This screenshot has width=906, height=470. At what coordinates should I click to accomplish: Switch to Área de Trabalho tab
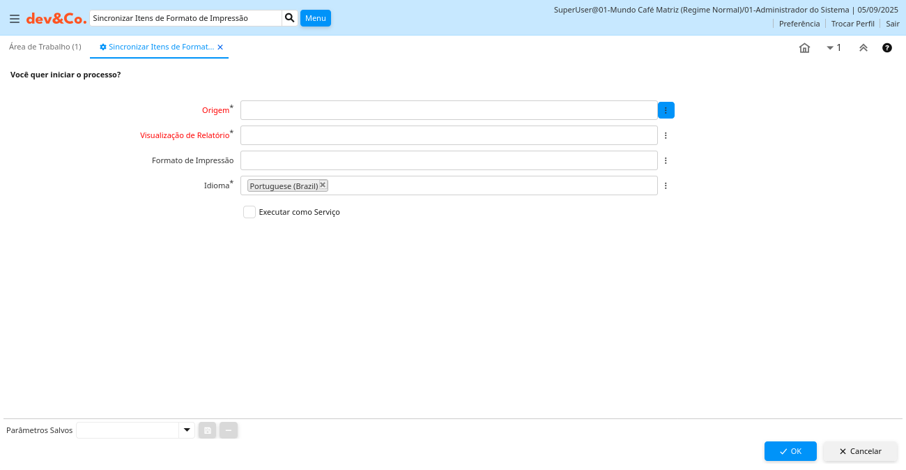point(45,47)
